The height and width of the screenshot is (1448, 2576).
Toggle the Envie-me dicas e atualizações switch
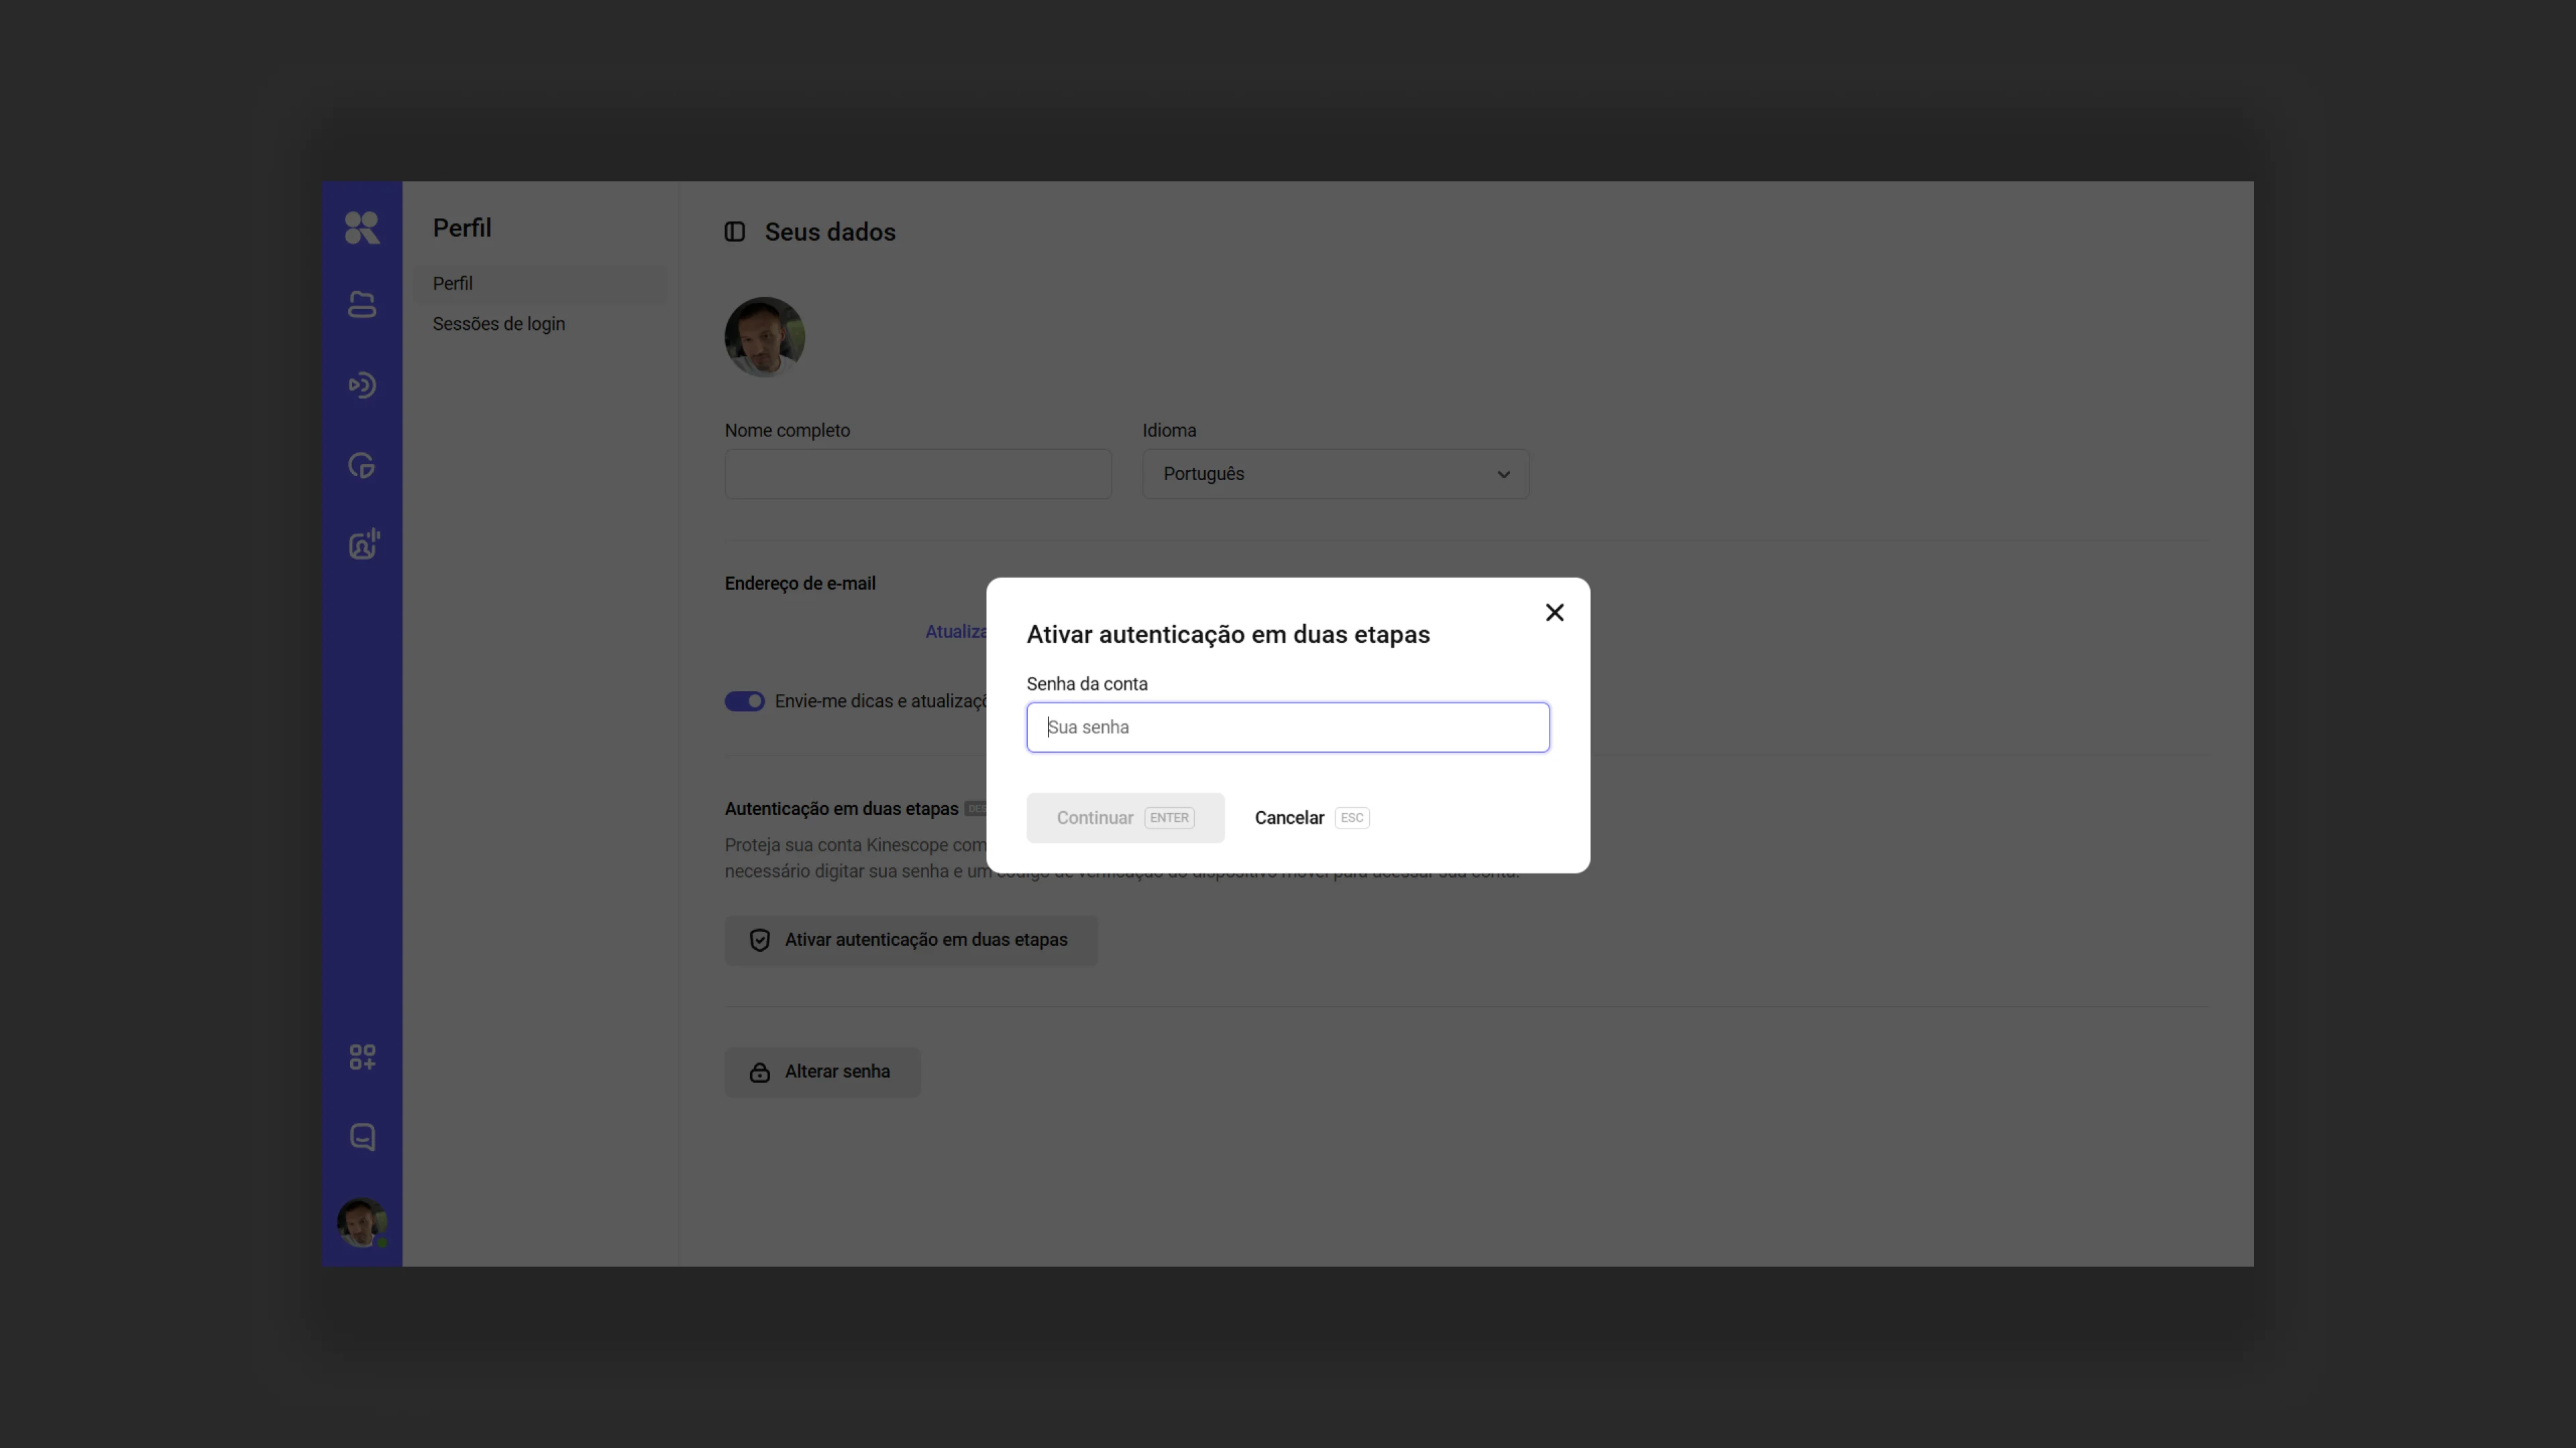744,701
